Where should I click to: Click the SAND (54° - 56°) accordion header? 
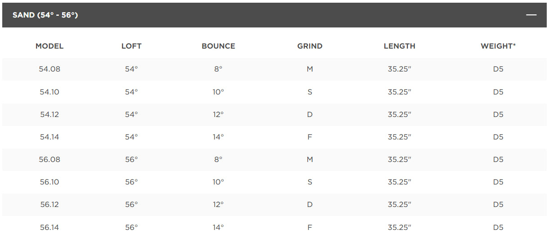point(274,15)
